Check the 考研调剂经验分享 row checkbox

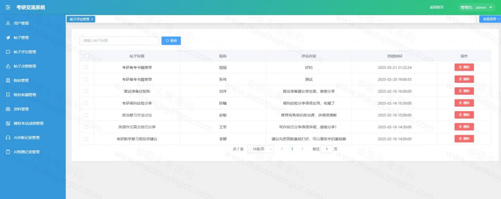86,103
